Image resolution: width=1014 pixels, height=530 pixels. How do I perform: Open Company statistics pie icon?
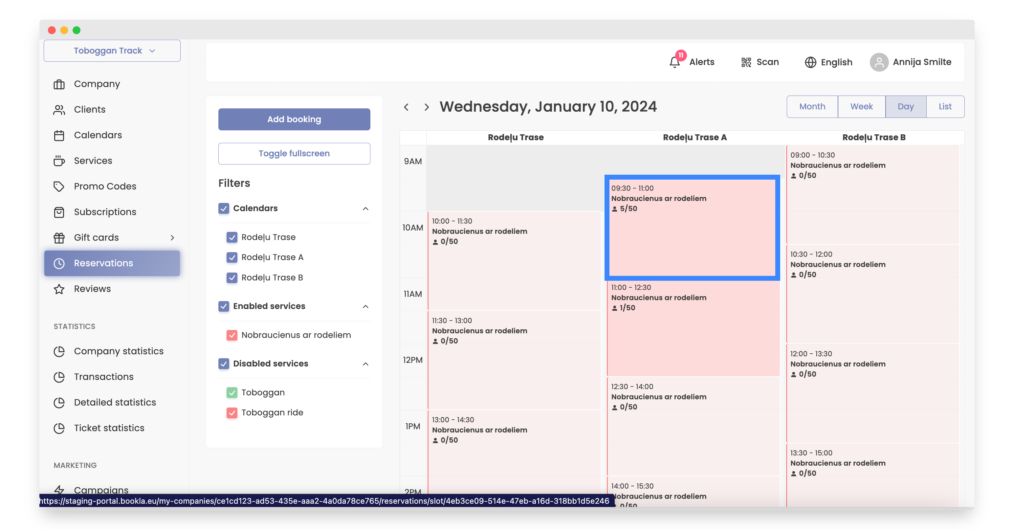[x=59, y=351]
